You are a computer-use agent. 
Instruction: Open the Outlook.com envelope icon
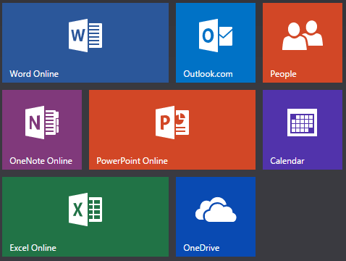tap(216, 36)
